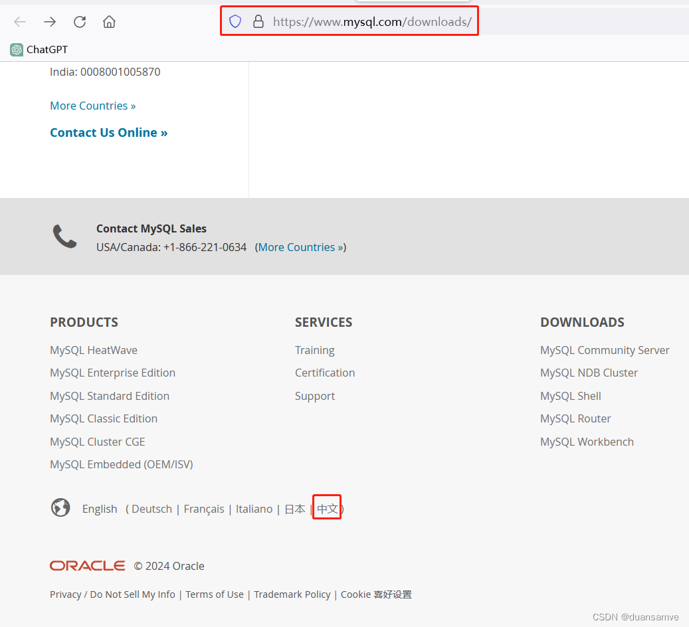Open MySQL HeatWave product link

(x=94, y=350)
